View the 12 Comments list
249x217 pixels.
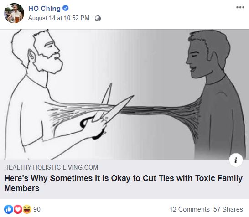click(189, 209)
